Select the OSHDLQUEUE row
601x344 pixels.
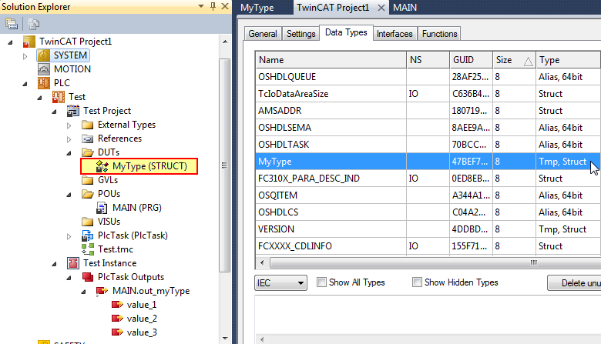(x=428, y=77)
